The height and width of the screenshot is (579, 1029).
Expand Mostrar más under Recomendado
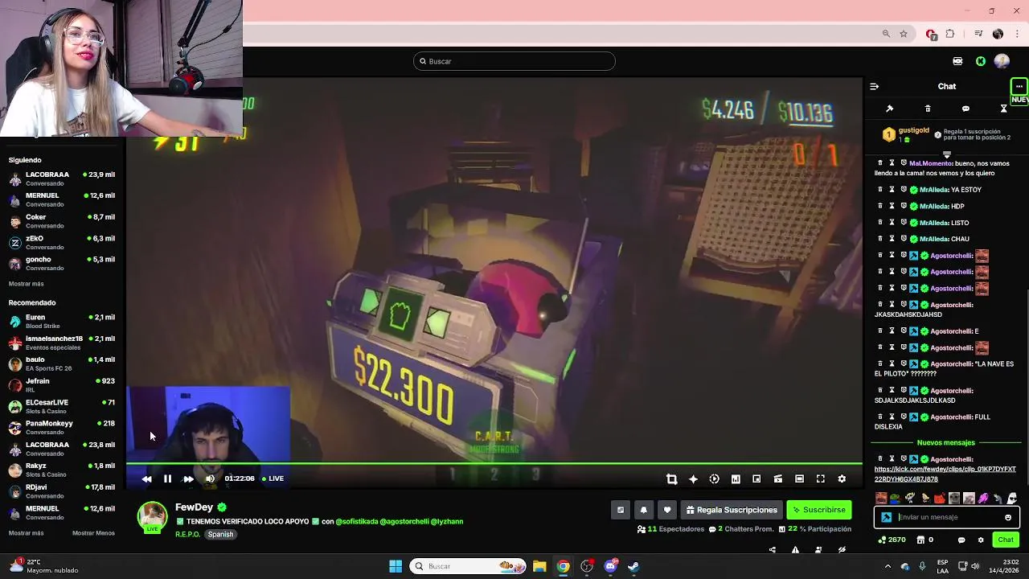[26, 533]
